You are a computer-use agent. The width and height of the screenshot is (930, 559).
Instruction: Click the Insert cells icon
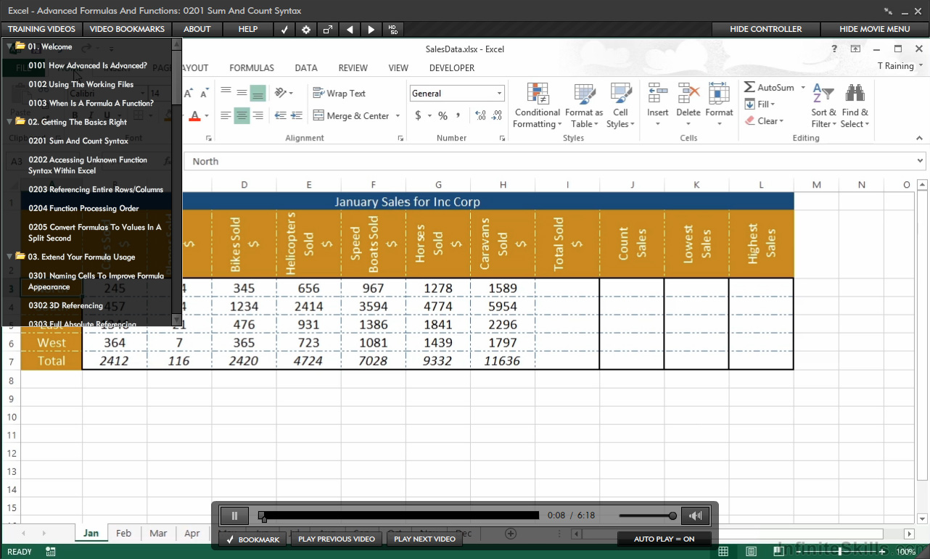coord(658,94)
